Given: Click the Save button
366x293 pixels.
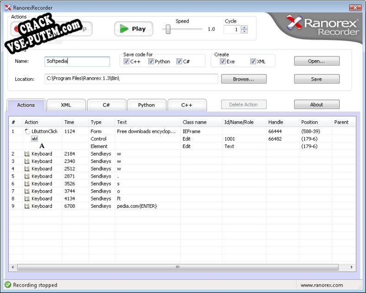Looking at the screenshot, I should click(x=317, y=79).
